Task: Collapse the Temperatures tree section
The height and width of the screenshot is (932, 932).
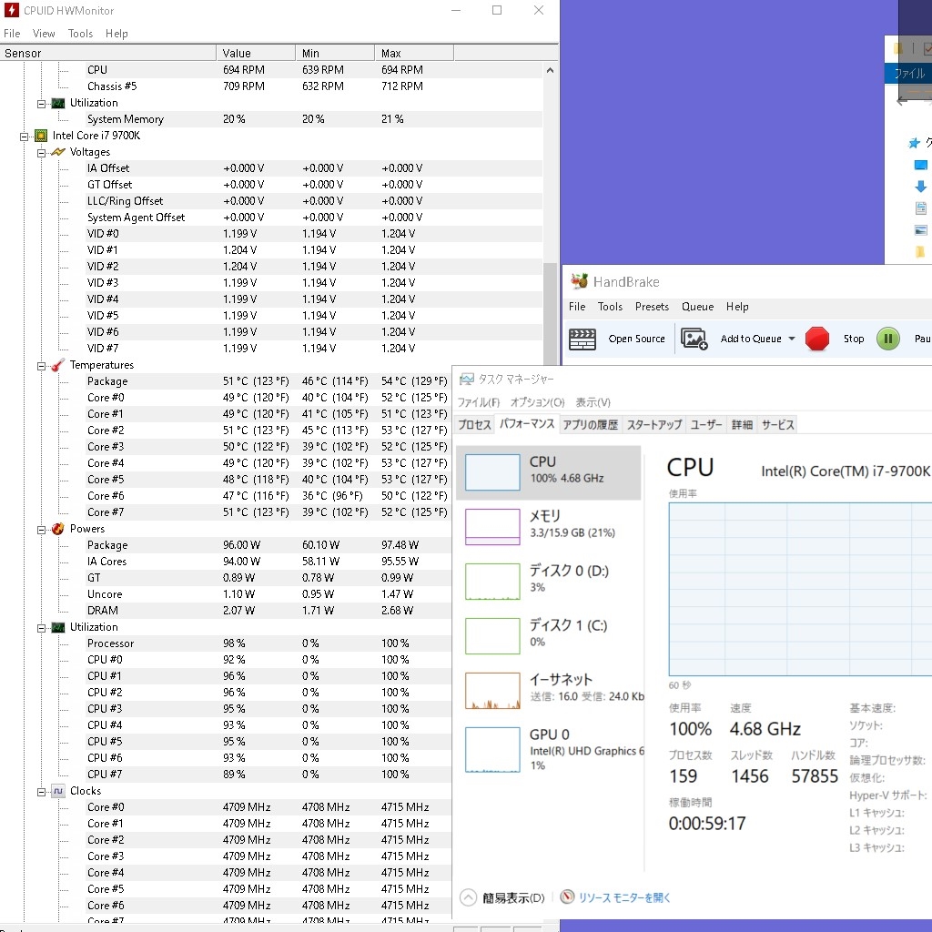Action: click(x=42, y=365)
